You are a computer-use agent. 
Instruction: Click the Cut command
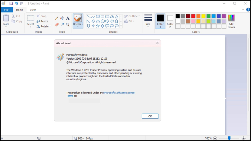tap(16, 16)
